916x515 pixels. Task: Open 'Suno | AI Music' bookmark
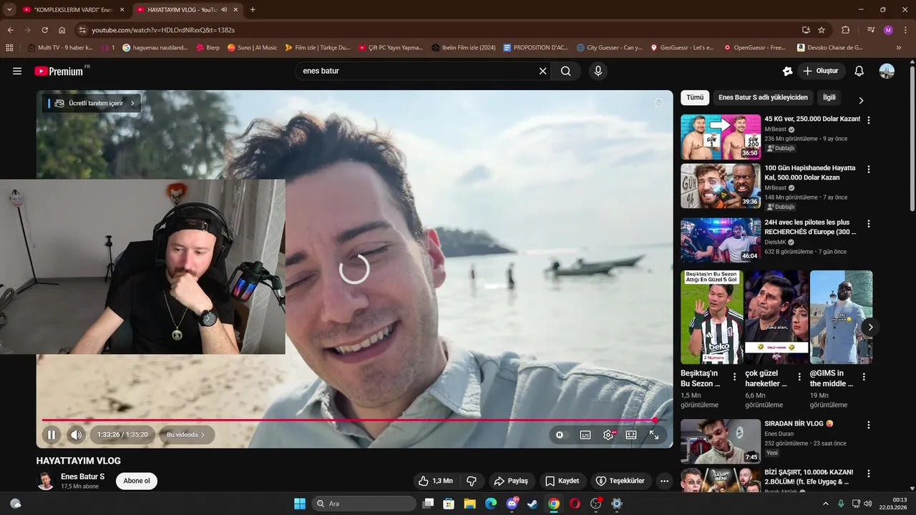tap(252, 48)
